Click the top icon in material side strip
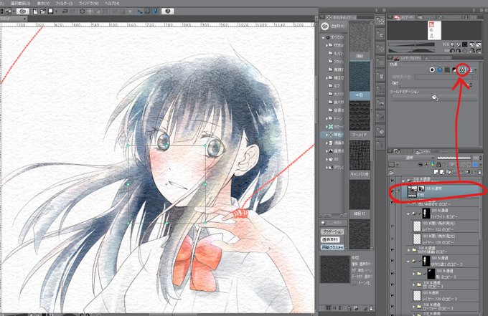Image resolution: width=488 pixels, height=316 pixels. tap(380, 21)
